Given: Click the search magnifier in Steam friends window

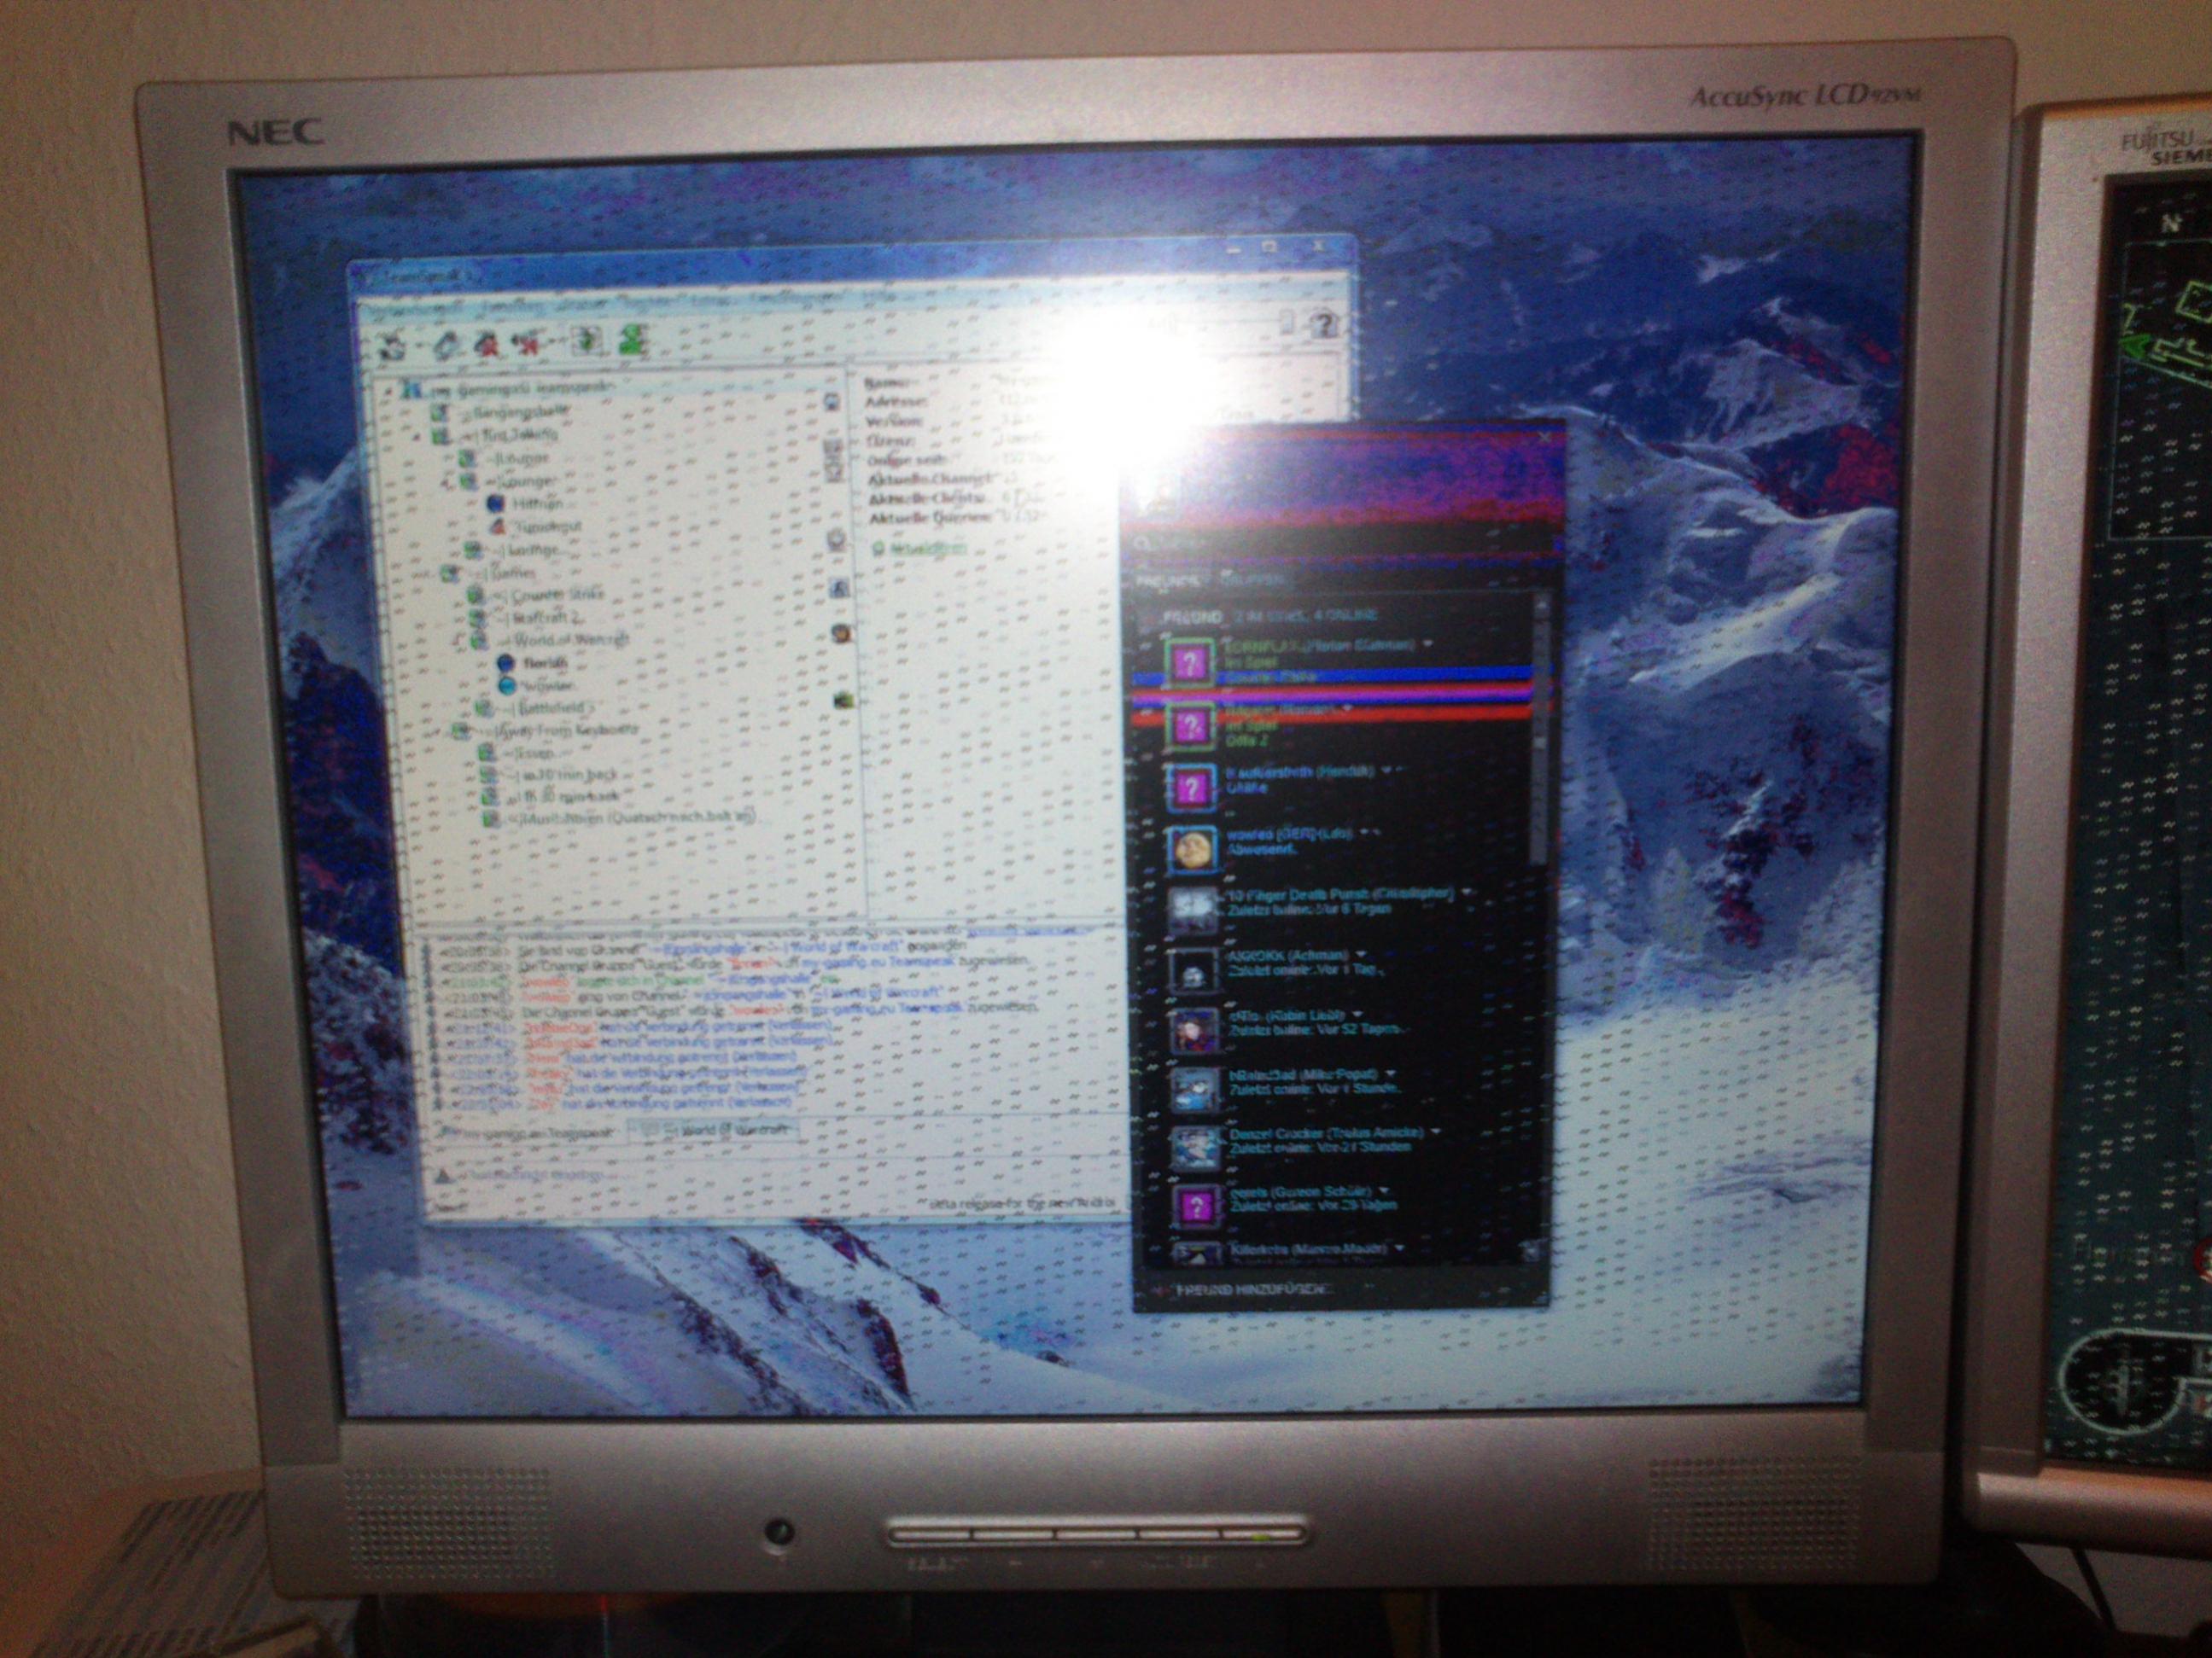Looking at the screenshot, I should point(1143,544).
